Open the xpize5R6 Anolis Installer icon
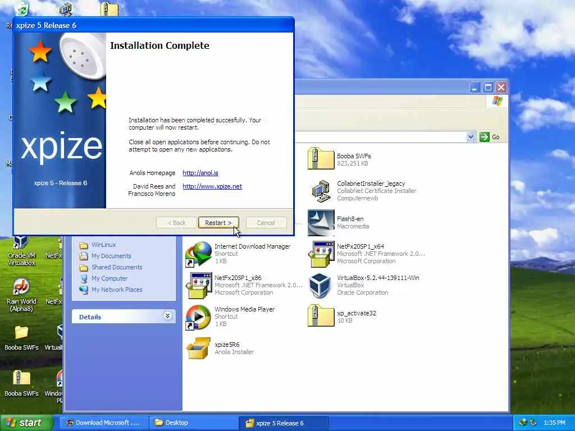 pyautogui.click(x=198, y=348)
